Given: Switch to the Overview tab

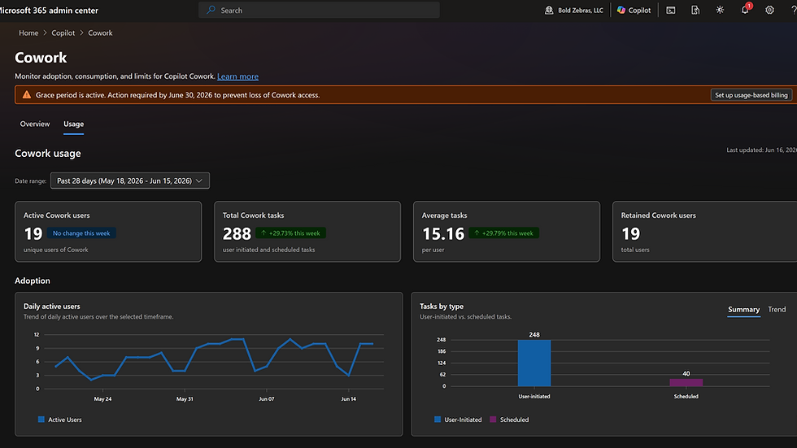Looking at the screenshot, I should click(34, 124).
